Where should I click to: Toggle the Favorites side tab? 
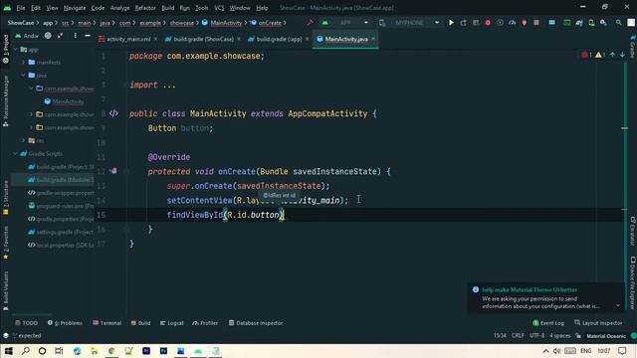[6, 243]
